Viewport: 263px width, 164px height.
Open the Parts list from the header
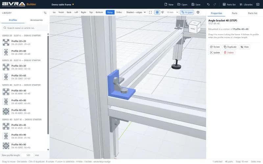[229, 5]
